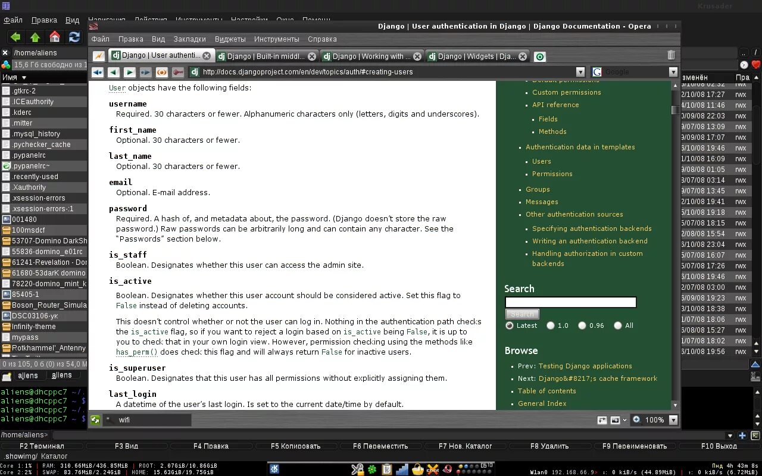The width and height of the screenshot is (762, 476).
Task: Click the green clover icon in bottom tray
Action: pyautogui.click(x=372, y=469)
